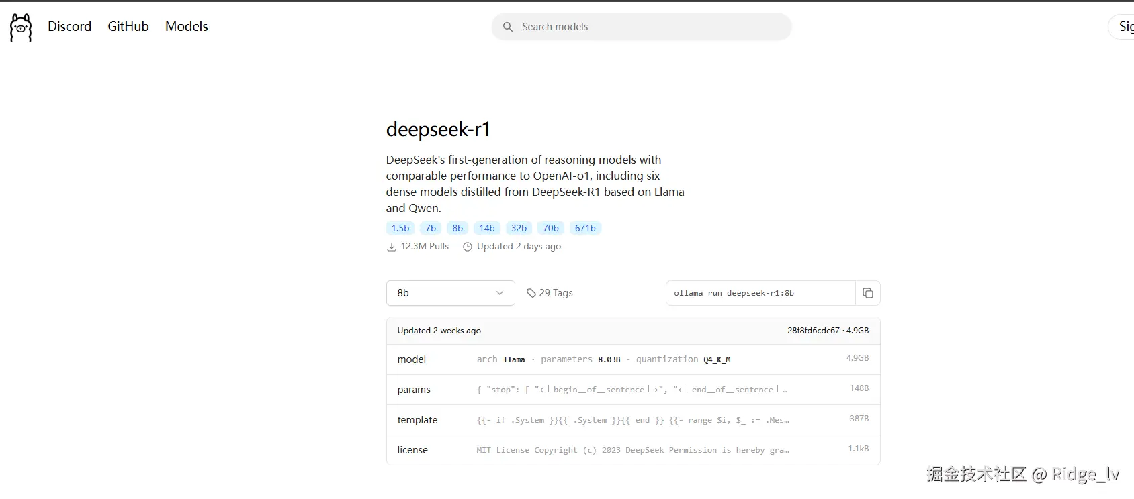
Task: Click the MIT License Copyright text
Action: coord(632,450)
